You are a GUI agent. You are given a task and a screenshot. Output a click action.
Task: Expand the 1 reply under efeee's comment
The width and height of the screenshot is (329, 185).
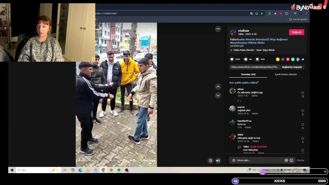tap(239, 101)
